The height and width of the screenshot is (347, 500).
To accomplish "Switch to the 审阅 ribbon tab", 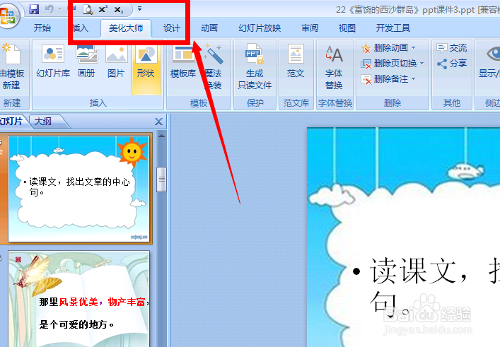I will click(310, 28).
